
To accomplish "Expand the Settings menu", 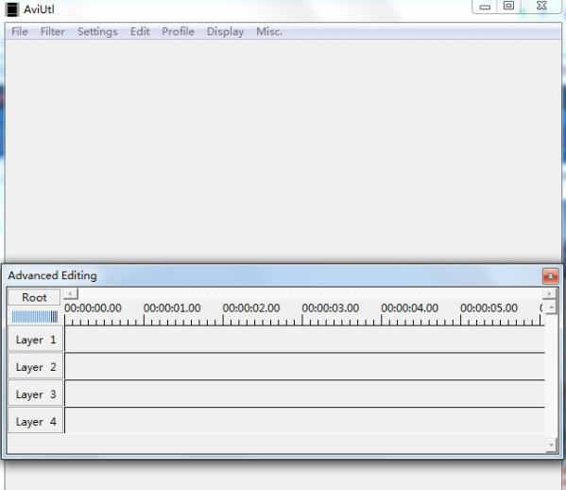I will [97, 31].
